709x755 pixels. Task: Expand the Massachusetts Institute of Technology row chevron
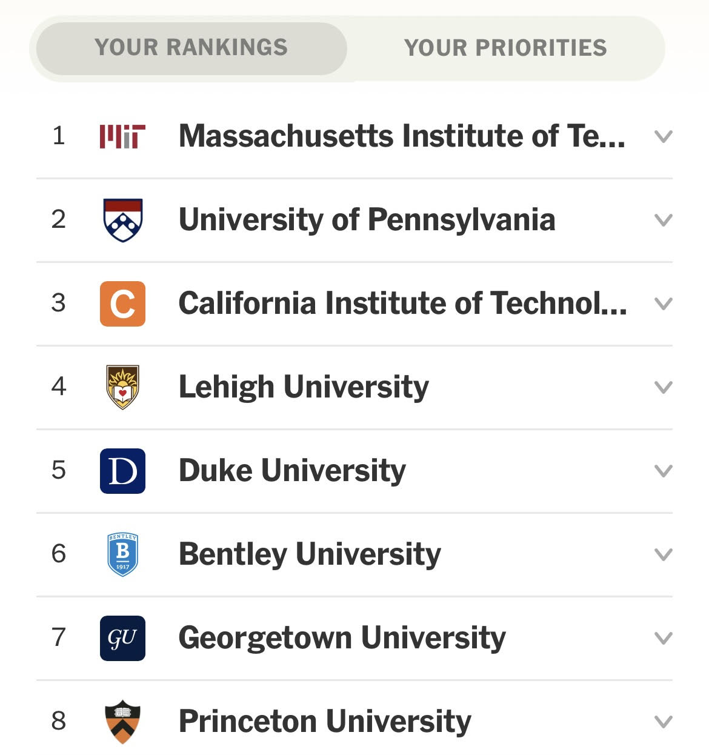tap(664, 137)
